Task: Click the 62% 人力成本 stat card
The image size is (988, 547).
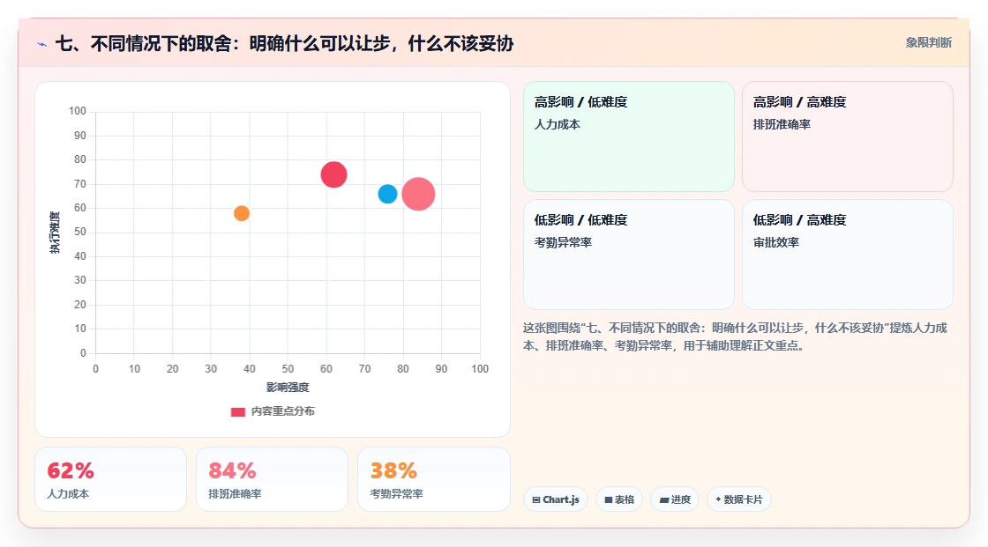Action: pos(111,479)
